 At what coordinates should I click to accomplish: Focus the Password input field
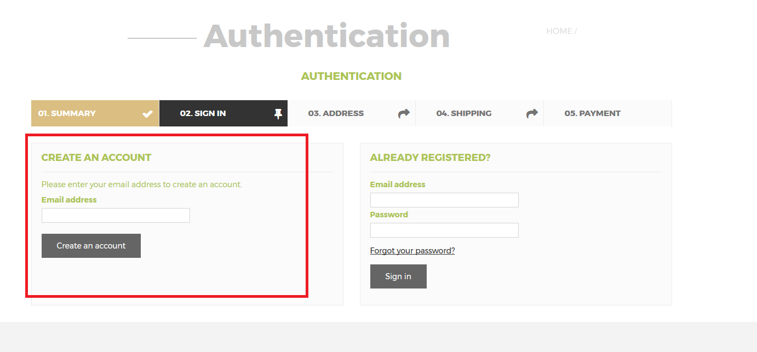click(444, 230)
